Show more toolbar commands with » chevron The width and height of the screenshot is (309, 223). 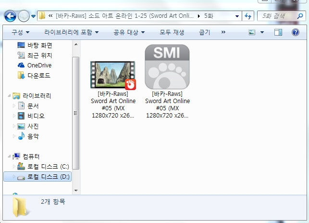click(223, 32)
